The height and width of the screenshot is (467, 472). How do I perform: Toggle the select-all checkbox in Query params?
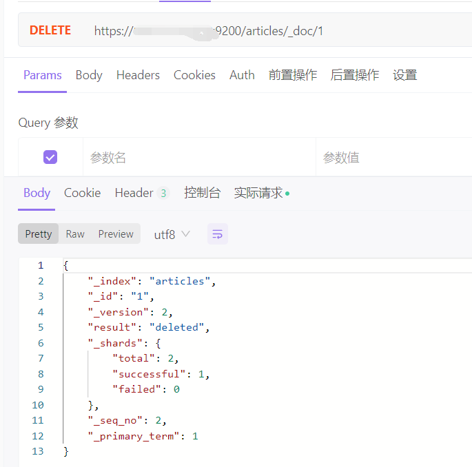click(50, 157)
